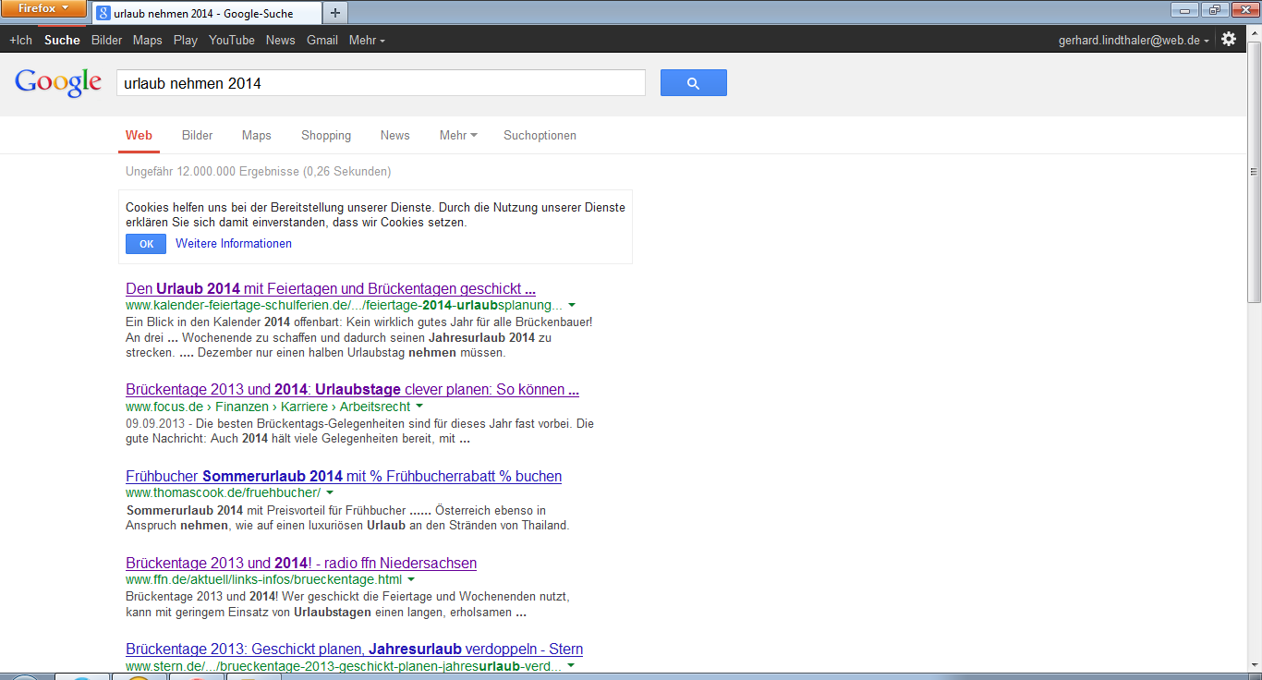Viewport: 1262px width, 680px height.
Task: Open arrow next to ffn.de URL
Action: pyautogui.click(x=411, y=580)
